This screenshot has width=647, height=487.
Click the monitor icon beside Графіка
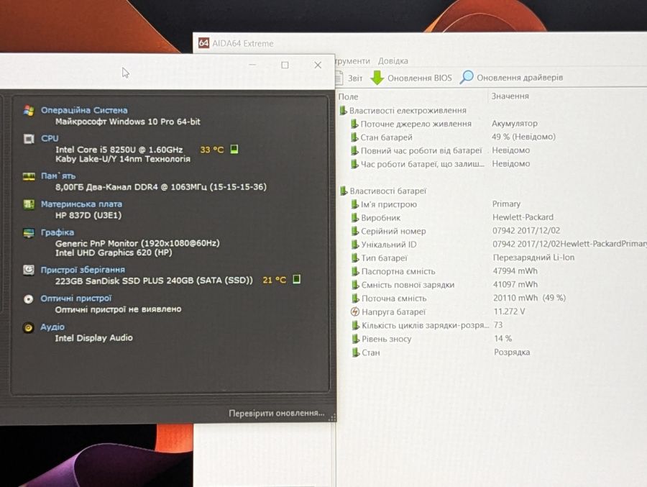(29, 233)
